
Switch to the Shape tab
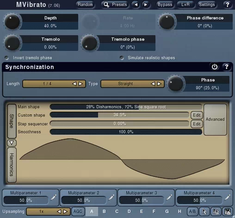[x=12, y=121]
